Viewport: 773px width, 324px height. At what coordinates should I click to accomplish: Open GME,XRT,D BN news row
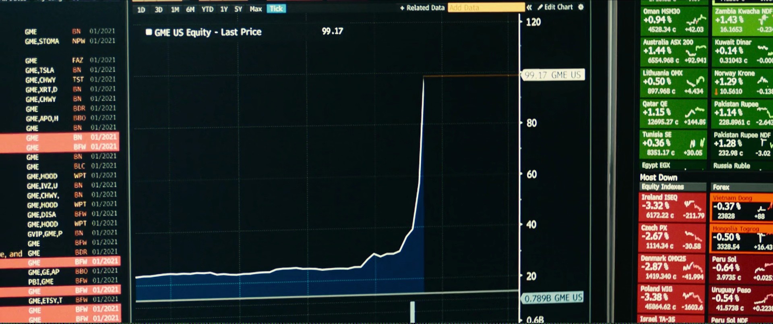click(70, 89)
